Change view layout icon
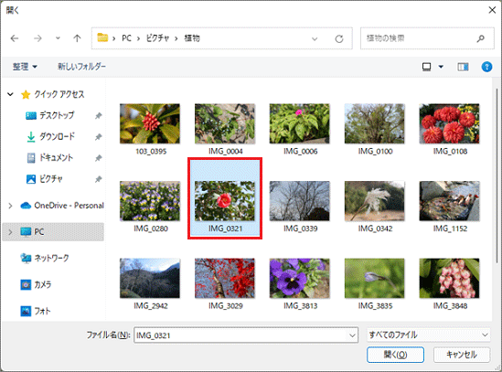This screenshot has width=502, height=372. [426, 67]
